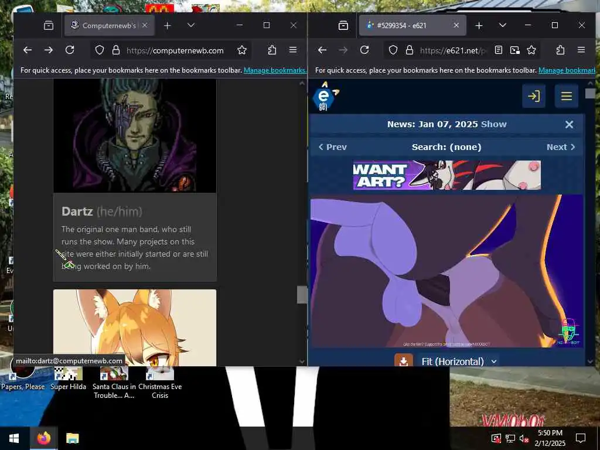Go to the Next post
Image resolution: width=600 pixels, height=450 pixels.
coord(561,147)
